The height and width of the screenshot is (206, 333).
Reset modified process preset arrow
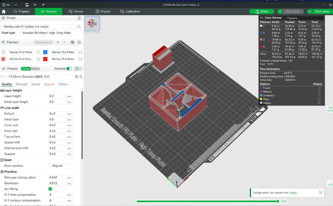[x=2, y=77]
